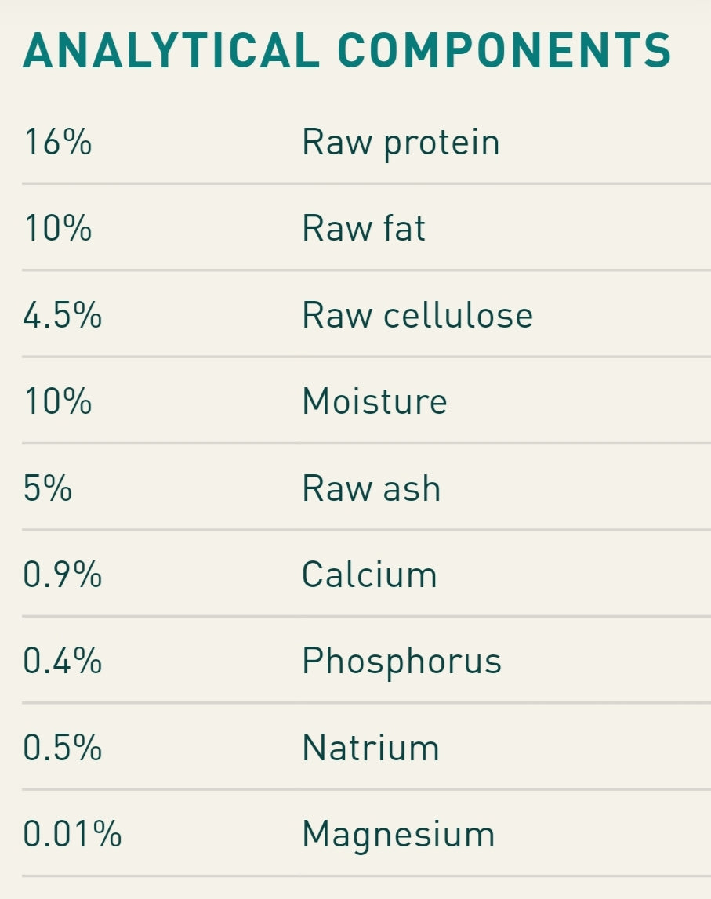711x899 pixels.
Task: Click the 0.01% Magnesium value
Action: 72,835
